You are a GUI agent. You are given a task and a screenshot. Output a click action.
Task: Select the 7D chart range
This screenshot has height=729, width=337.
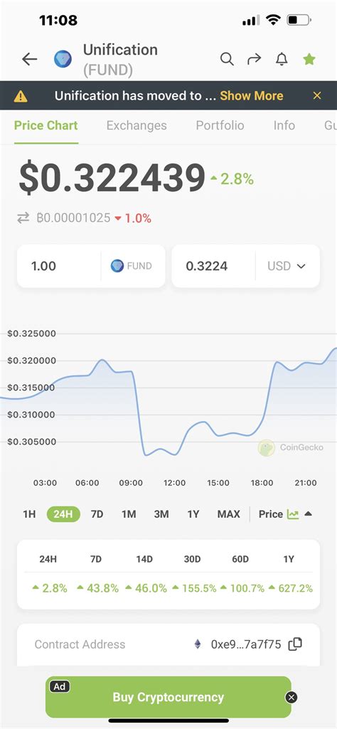97,514
